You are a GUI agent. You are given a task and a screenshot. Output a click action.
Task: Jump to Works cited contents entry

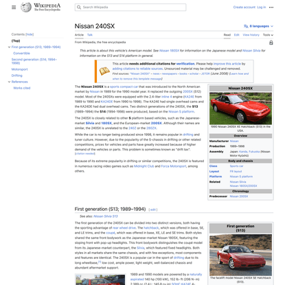tap(22, 88)
